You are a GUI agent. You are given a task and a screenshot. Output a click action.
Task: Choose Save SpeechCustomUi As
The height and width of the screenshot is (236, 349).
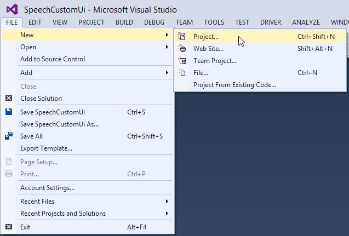pyautogui.click(x=59, y=124)
